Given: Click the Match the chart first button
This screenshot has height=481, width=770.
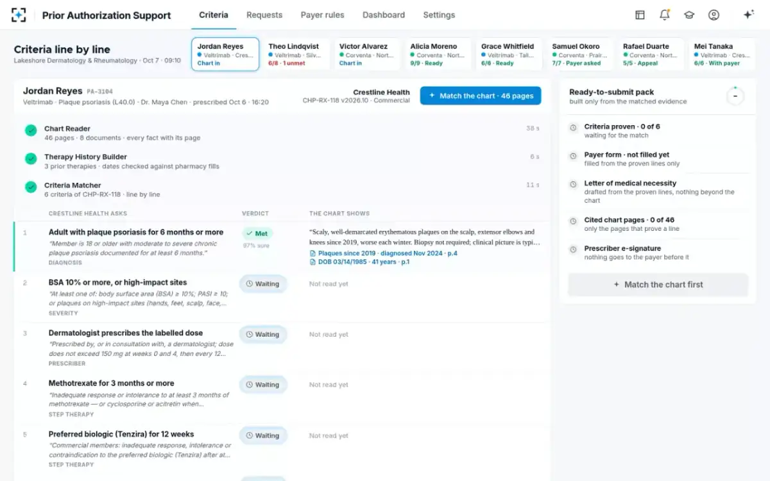Looking at the screenshot, I should click(658, 285).
